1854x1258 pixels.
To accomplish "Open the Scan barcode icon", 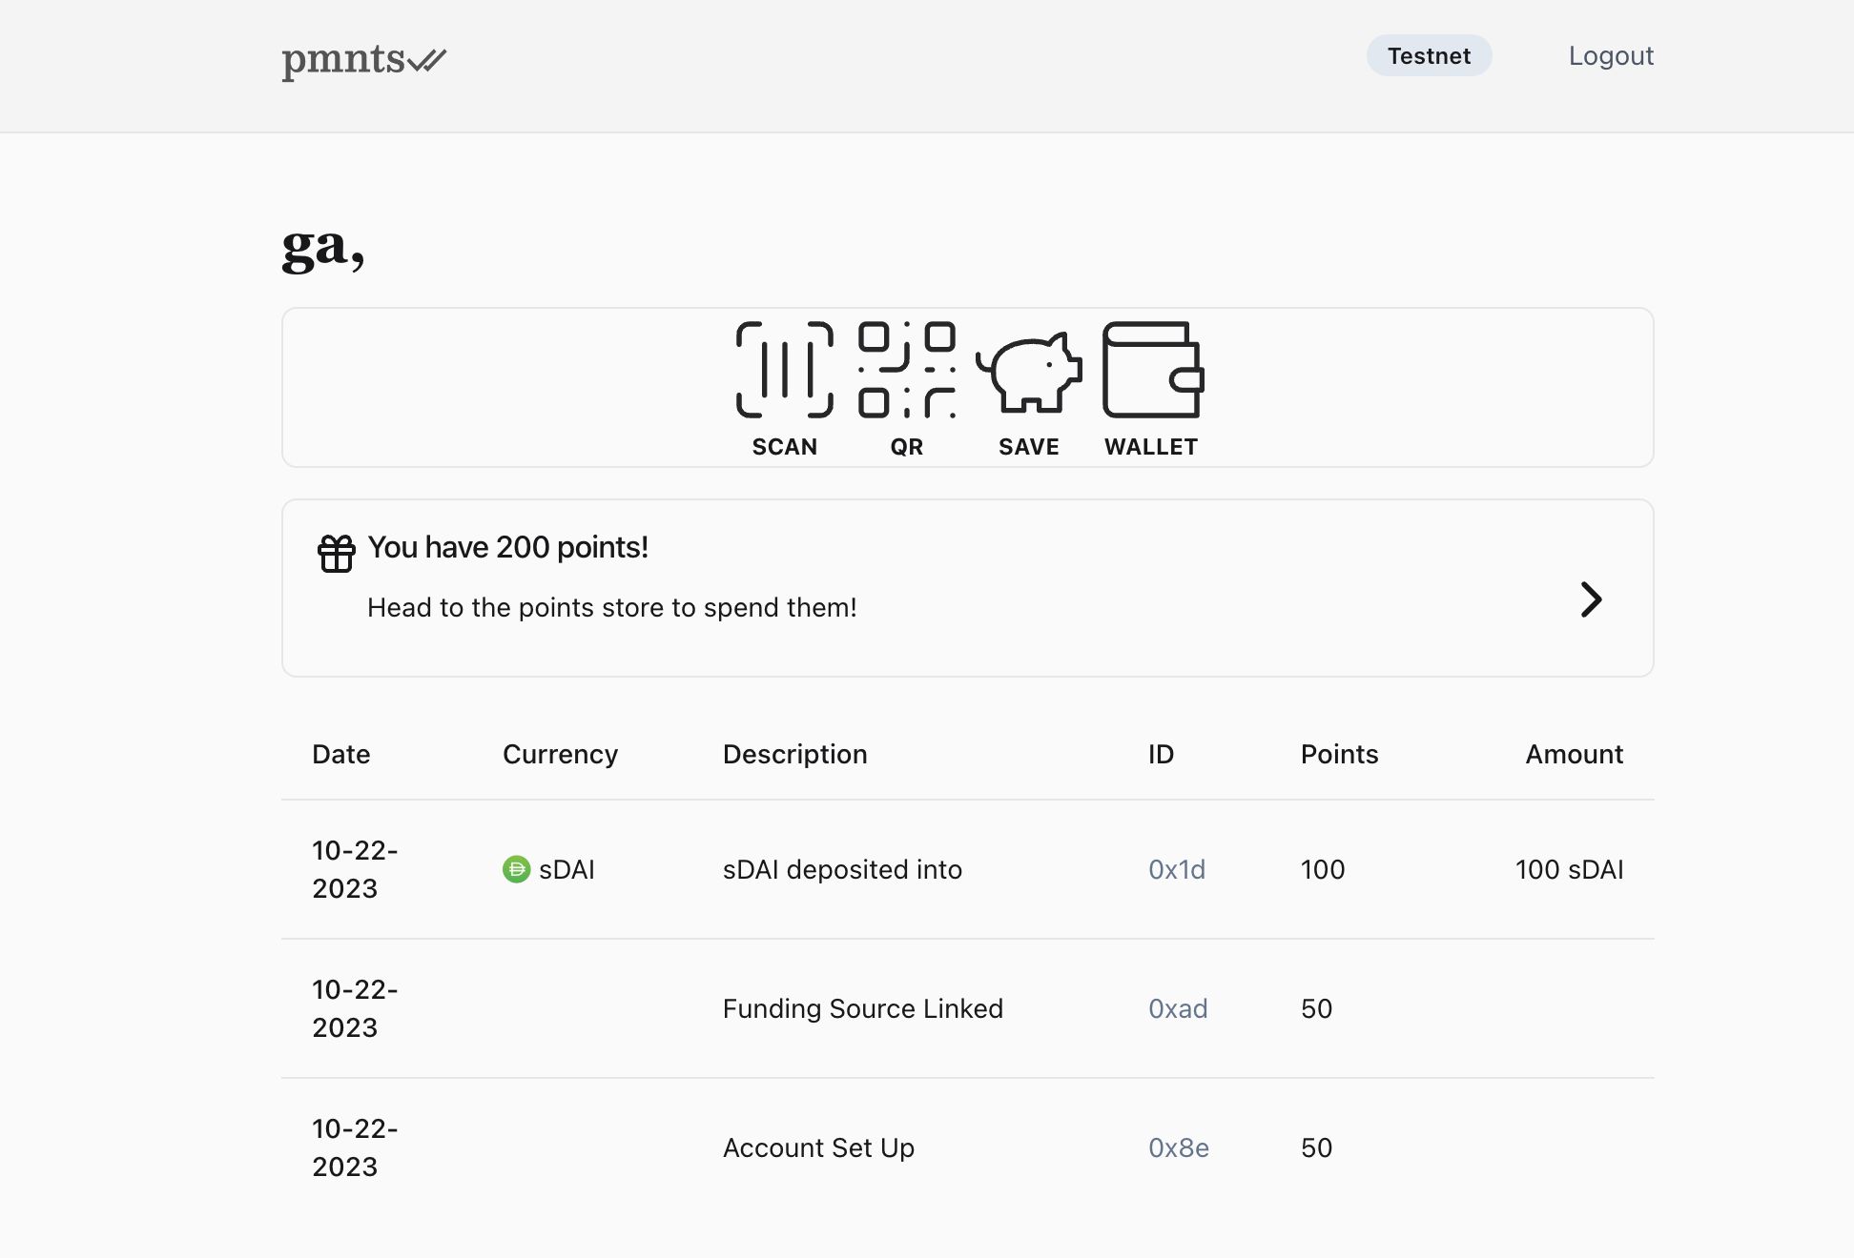I will 784,370.
